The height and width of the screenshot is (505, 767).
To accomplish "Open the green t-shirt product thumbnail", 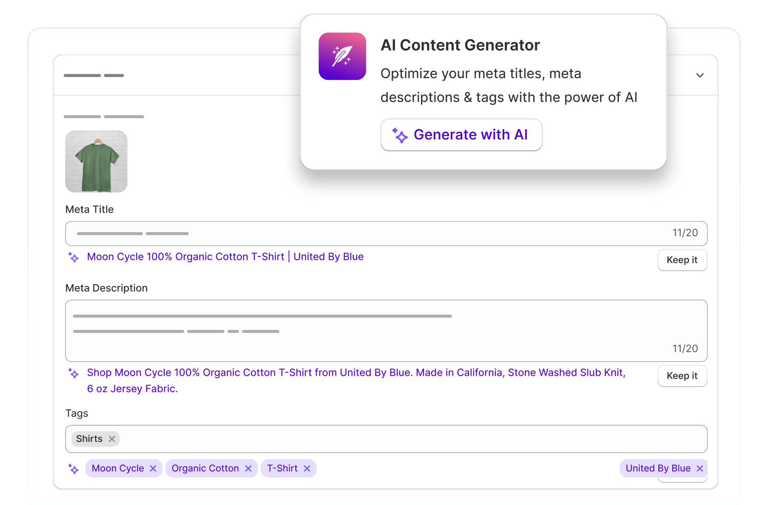I will pos(96,162).
